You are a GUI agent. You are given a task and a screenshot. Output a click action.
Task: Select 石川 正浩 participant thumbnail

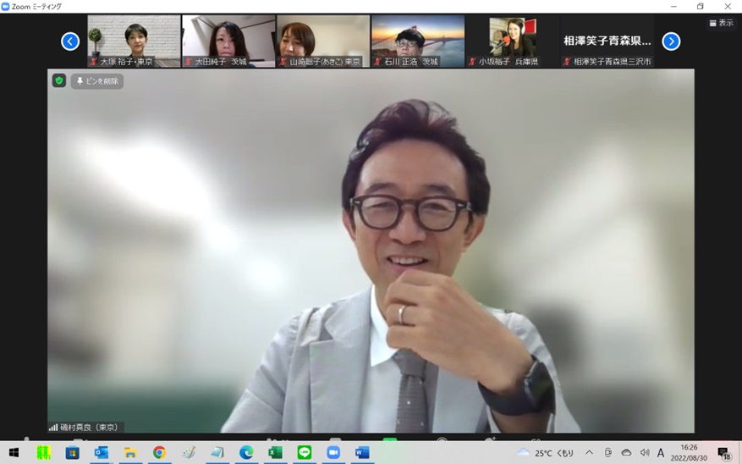pyautogui.click(x=418, y=40)
